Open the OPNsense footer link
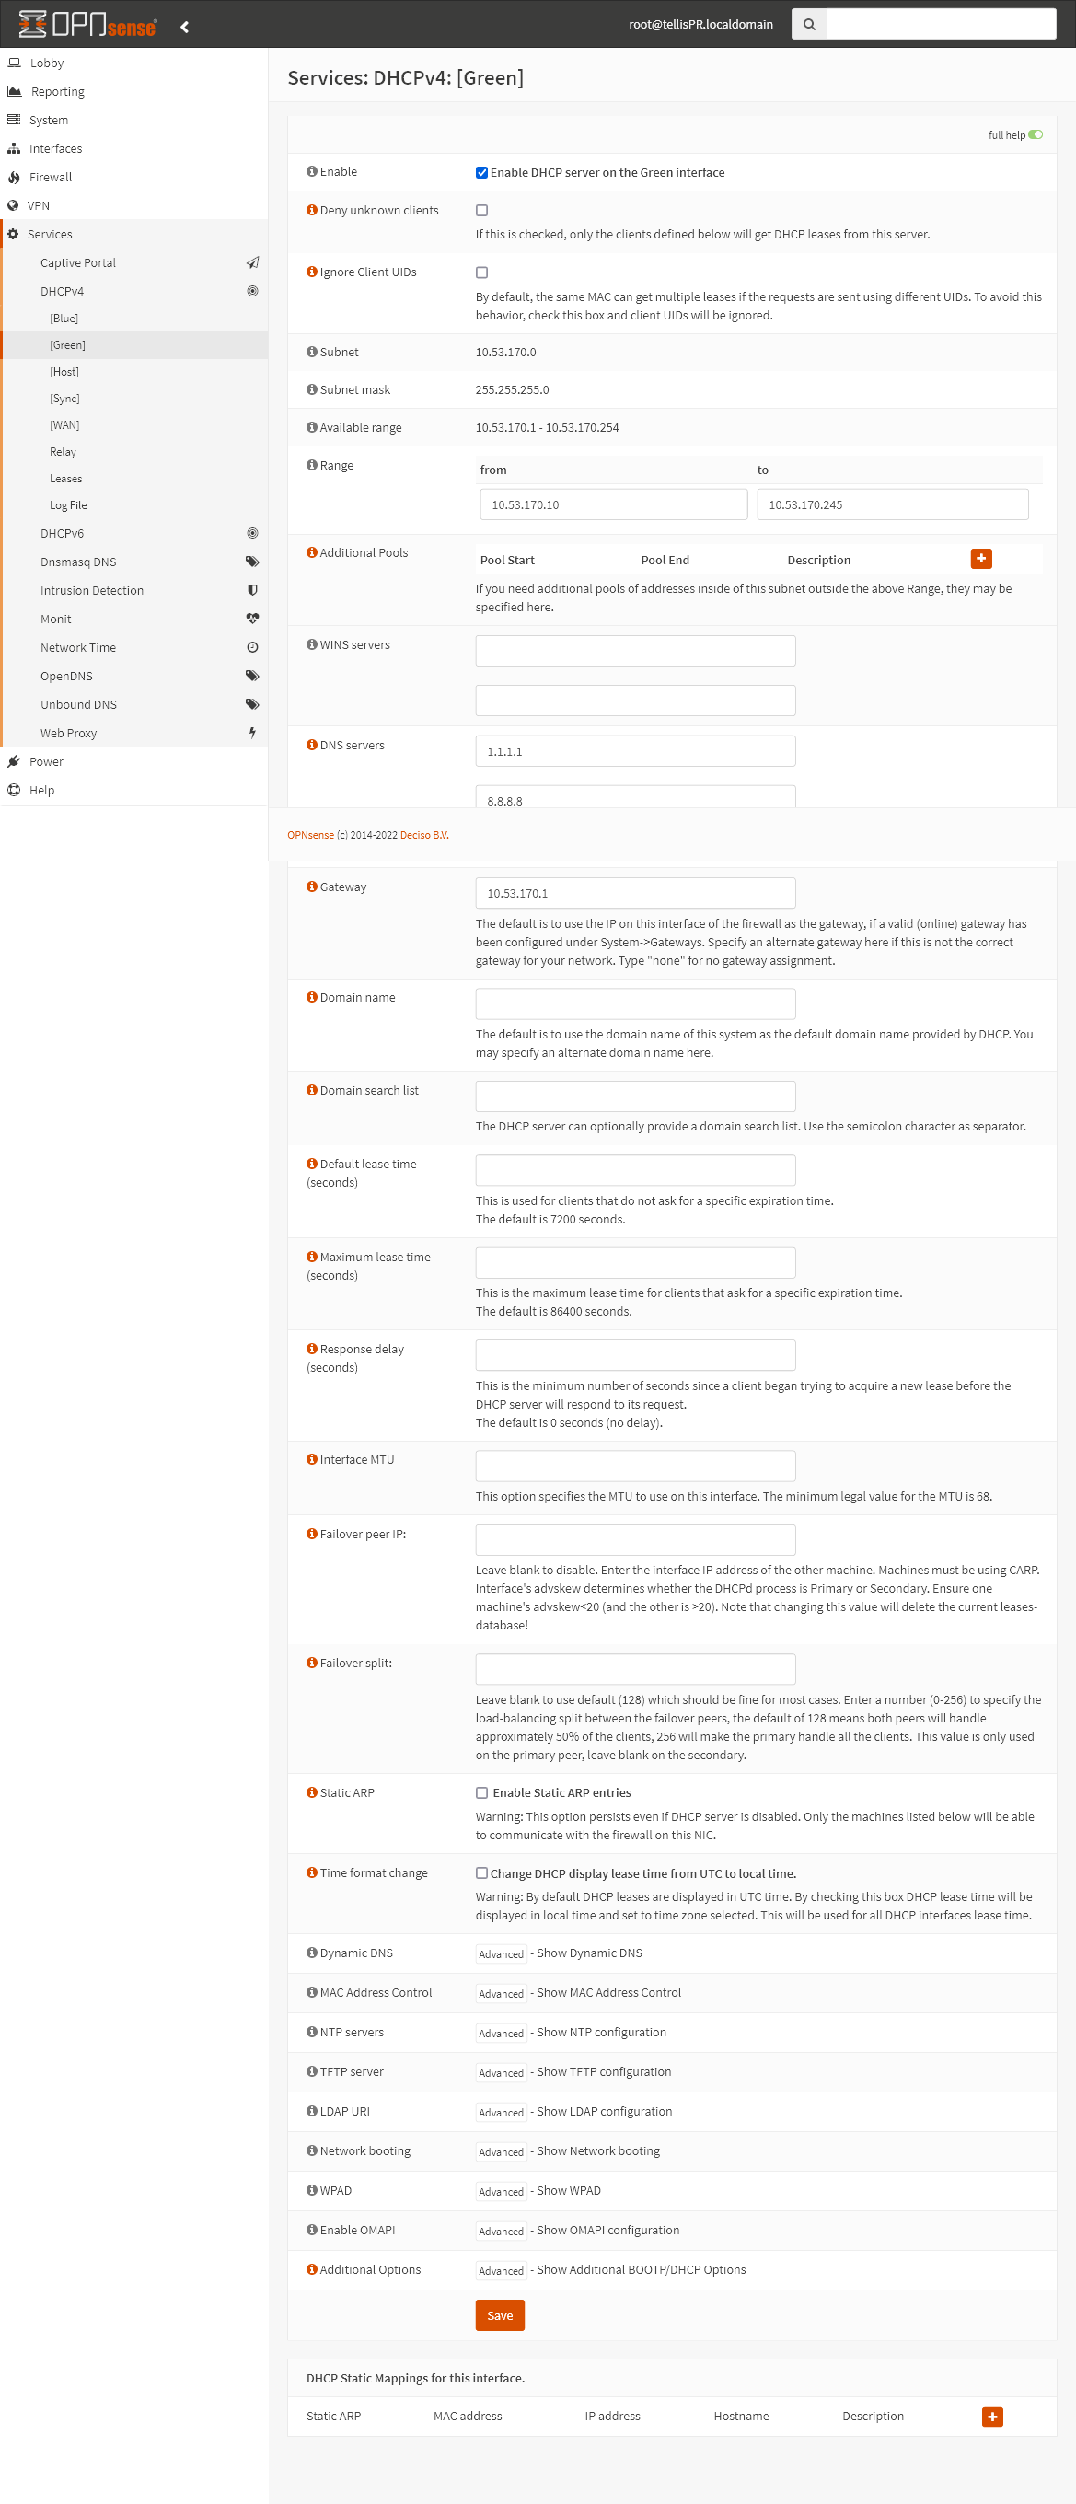 pyautogui.click(x=310, y=835)
